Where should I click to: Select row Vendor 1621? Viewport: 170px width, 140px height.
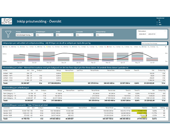(x=84, y=113)
